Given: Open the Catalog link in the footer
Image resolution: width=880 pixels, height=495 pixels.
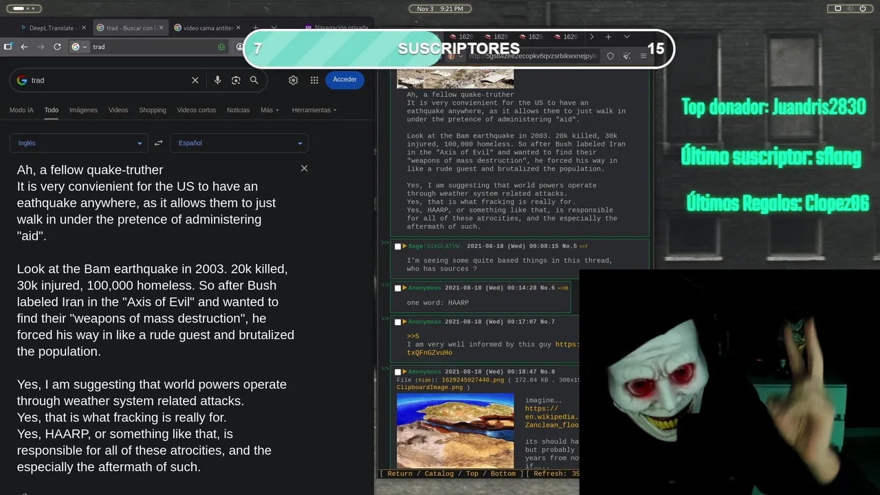Looking at the screenshot, I should click(439, 474).
